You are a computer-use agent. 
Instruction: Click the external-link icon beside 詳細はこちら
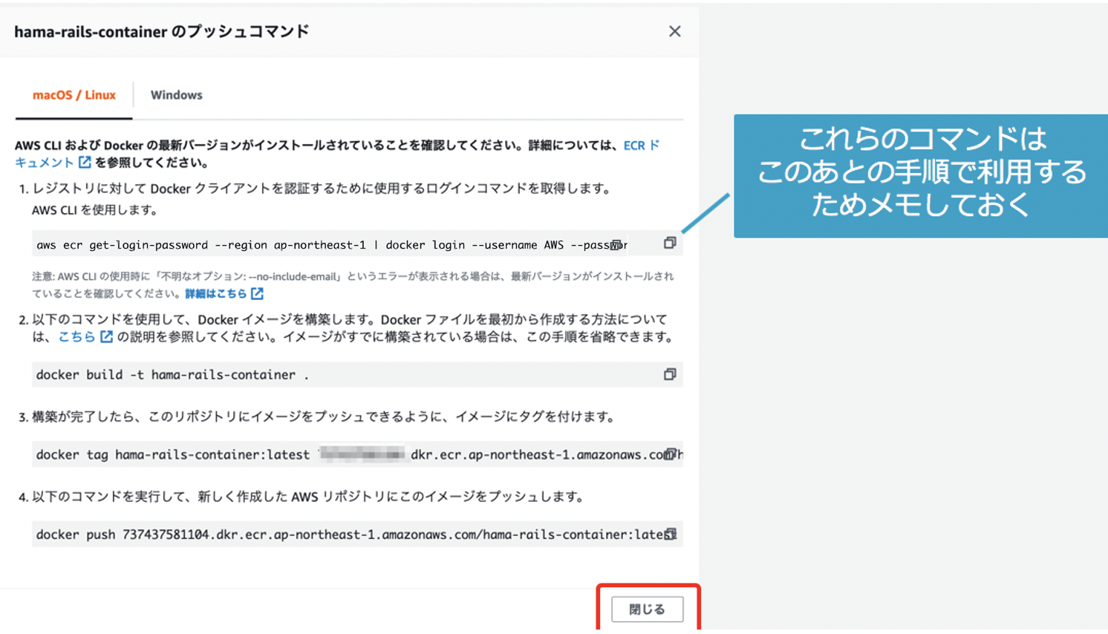tap(257, 293)
